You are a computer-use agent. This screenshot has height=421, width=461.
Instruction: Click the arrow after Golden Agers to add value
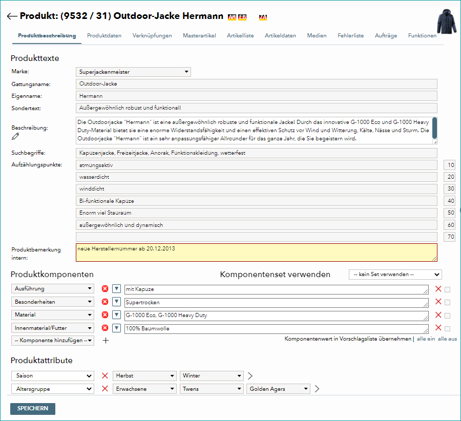click(317, 389)
